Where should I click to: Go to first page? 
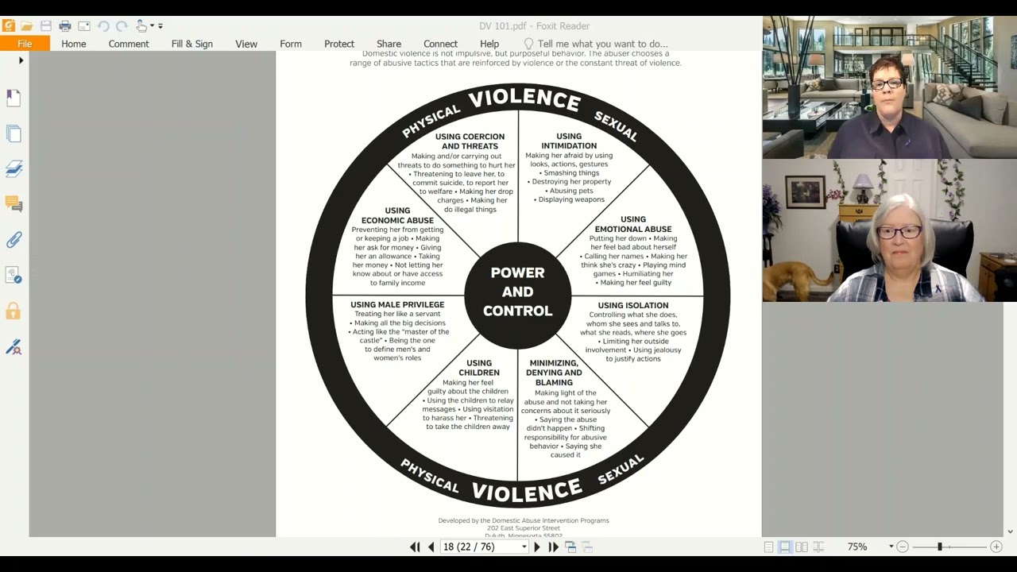[415, 547]
